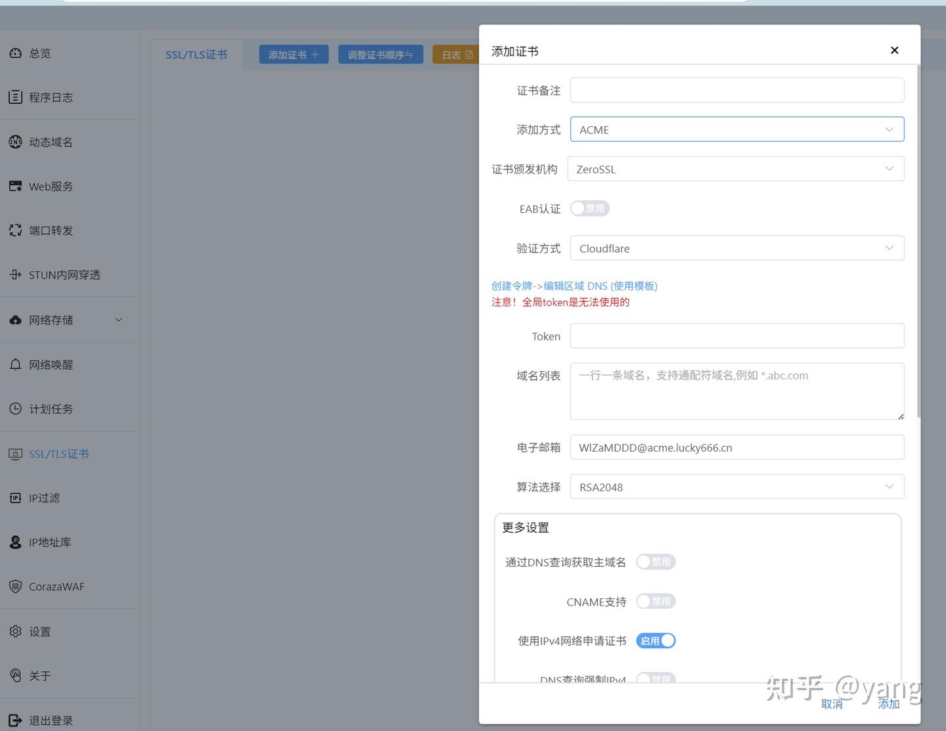Click the 网络存储 cloud icon
Image resolution: width=946 pixels, height=731 pixels.
(16, 320)
